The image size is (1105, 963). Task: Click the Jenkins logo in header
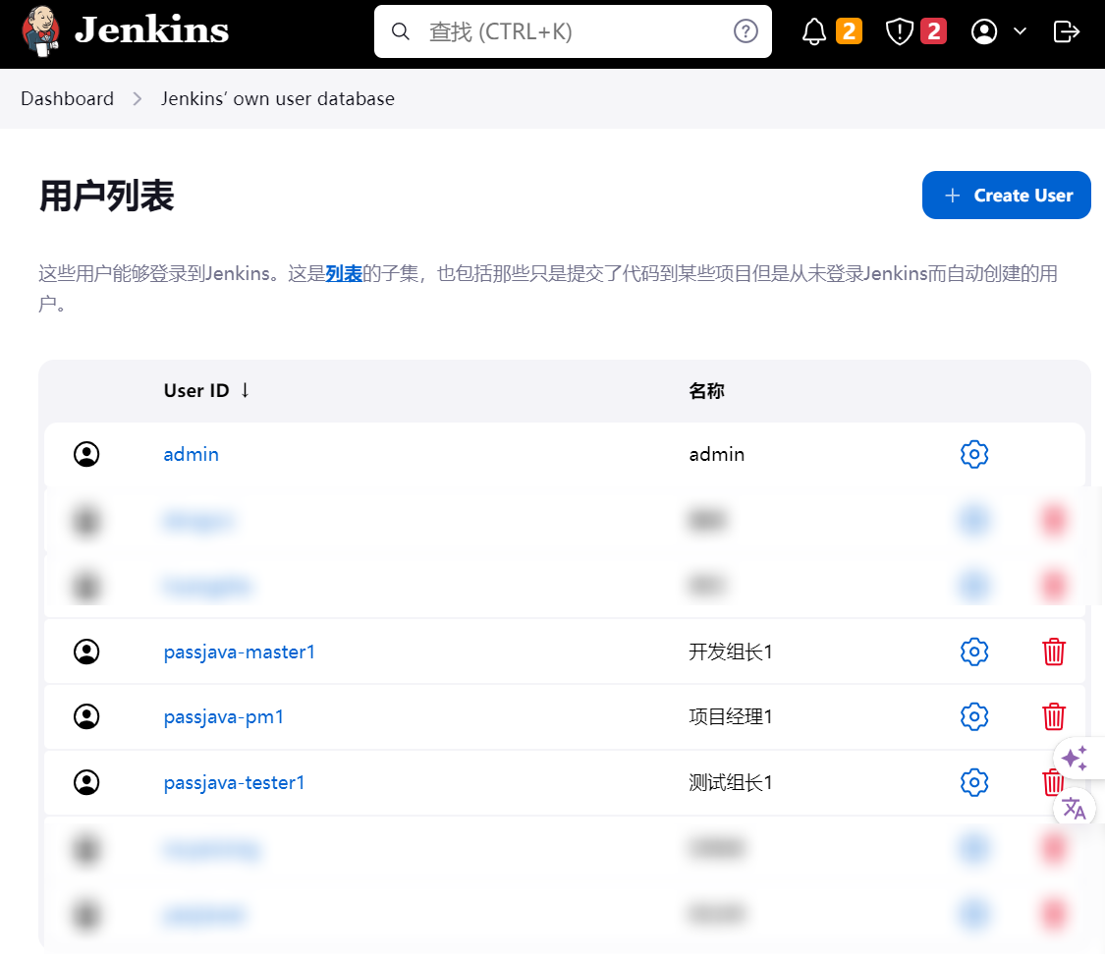[125, 31]
